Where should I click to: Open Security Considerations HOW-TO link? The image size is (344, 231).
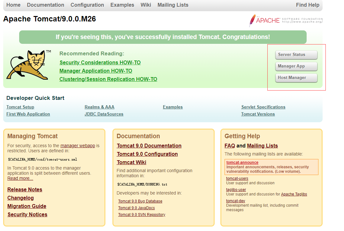pos(100,63)
